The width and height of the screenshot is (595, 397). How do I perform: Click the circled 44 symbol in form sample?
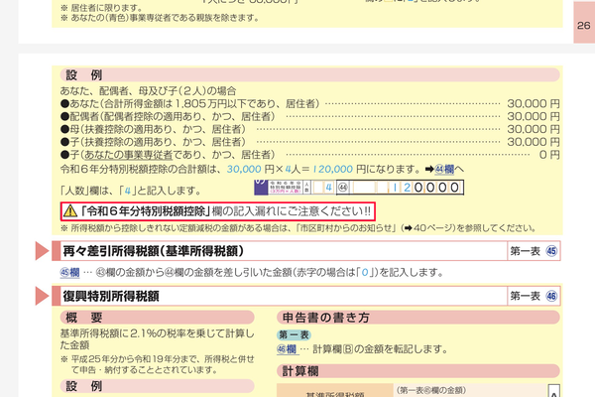[x=343, y=188]
